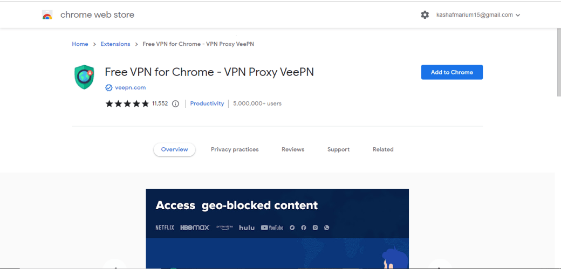This screenshot has height=269, width=561.
Task: Click the YouTube logo in the banner
Action: (x=272, y=227)
